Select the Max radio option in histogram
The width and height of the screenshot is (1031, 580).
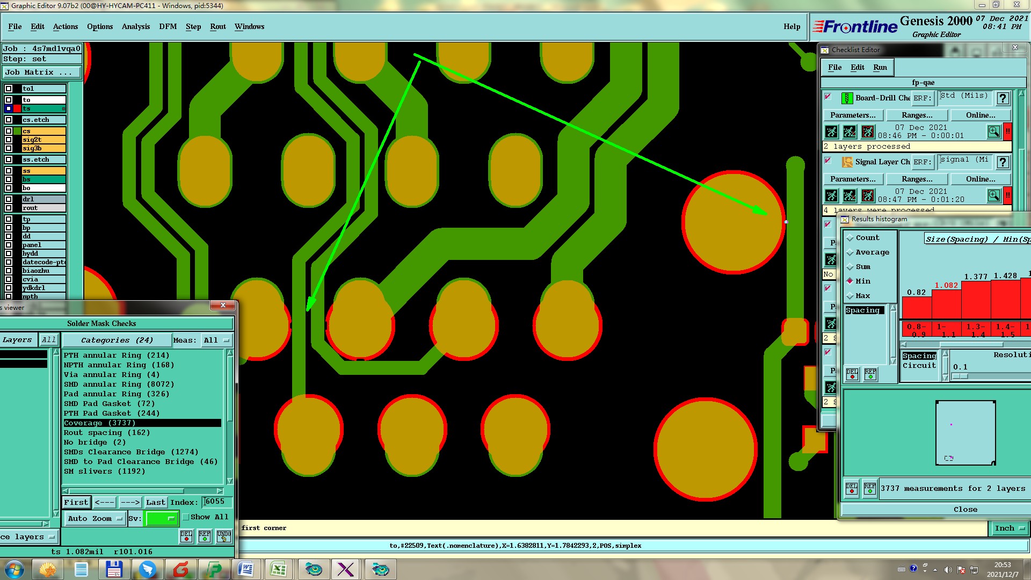pos(850,296)
